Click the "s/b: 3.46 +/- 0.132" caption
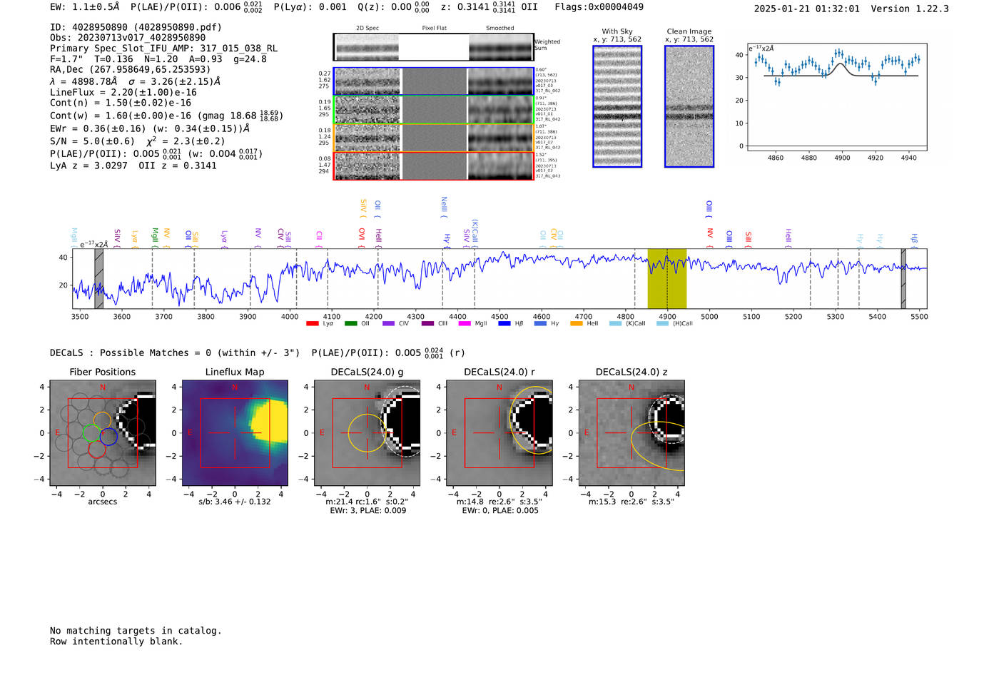The image size is (999, 680). pos(235,502)
